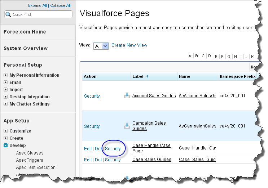
Task: Click Create New View link
Action: (129, 45)
